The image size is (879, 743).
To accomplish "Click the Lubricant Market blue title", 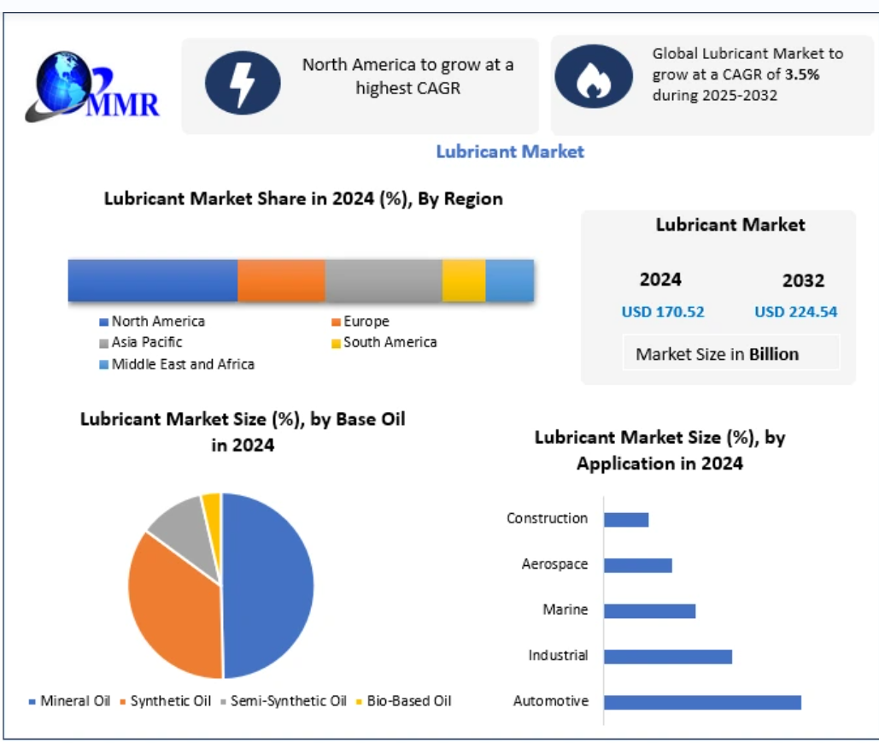I will [510, 151].
